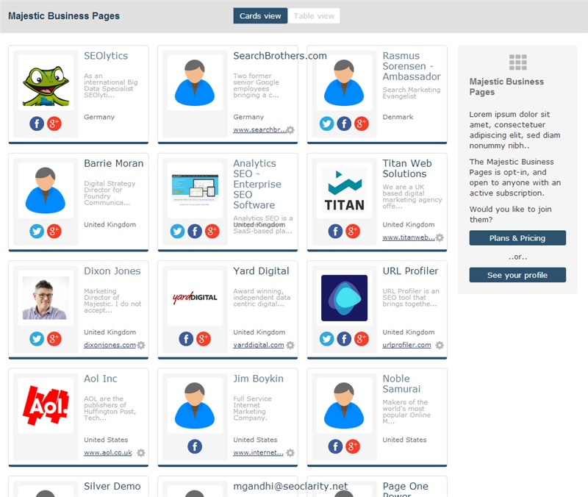Open Dixon Jones Google Plus icon
Viewport: 588px width, 497px height.
point(54,339)
